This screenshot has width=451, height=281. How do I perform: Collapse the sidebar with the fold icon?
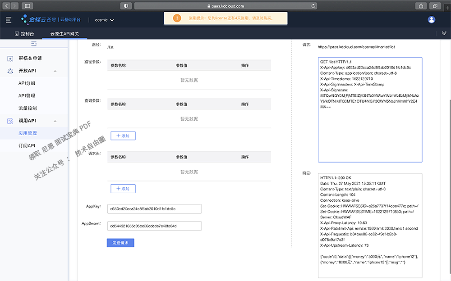(x=34, y=44)
